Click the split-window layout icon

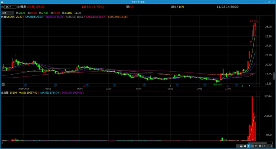253,146
